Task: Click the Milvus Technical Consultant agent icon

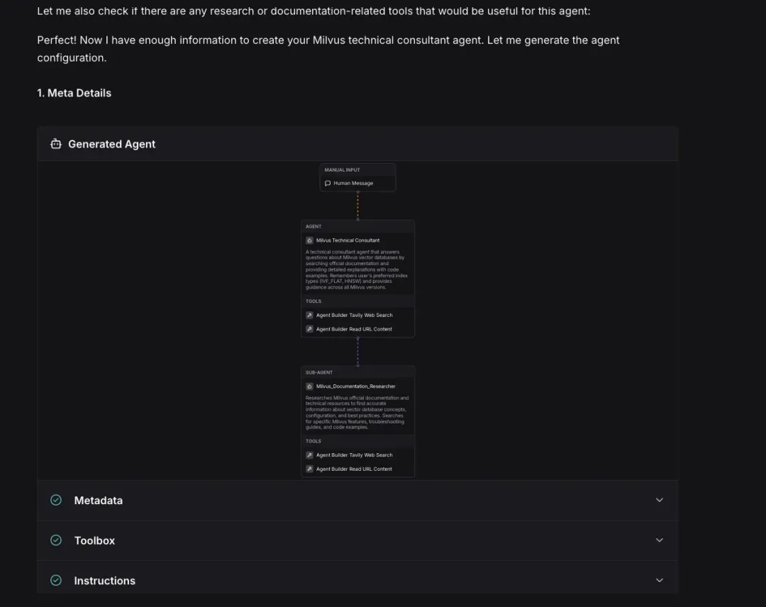Action: [x=309, y=240]
